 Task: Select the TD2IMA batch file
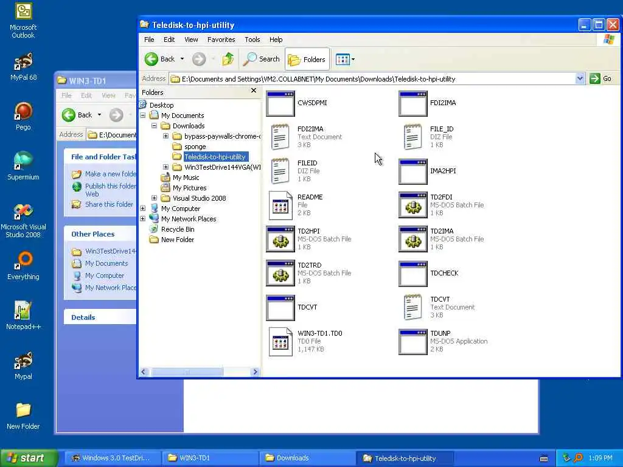click(441, 239)
